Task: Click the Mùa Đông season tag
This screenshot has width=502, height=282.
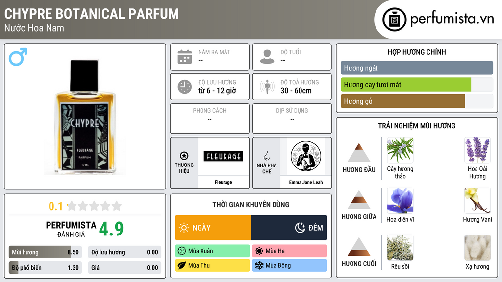Action: 290,265
